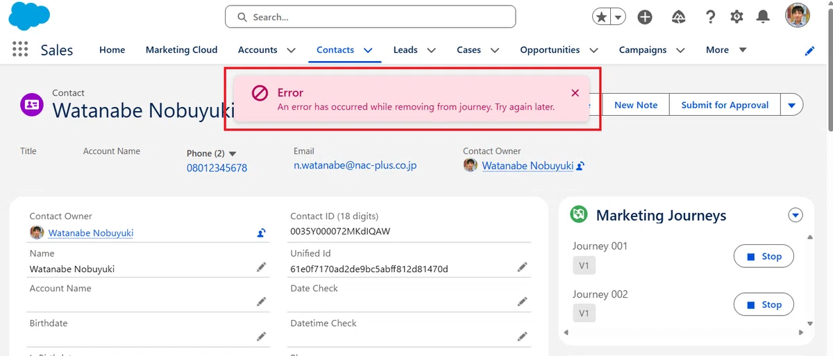This screenshot has width=833, height=356.
Task: Open the Trailhead guidance icon
Action: 679,17
